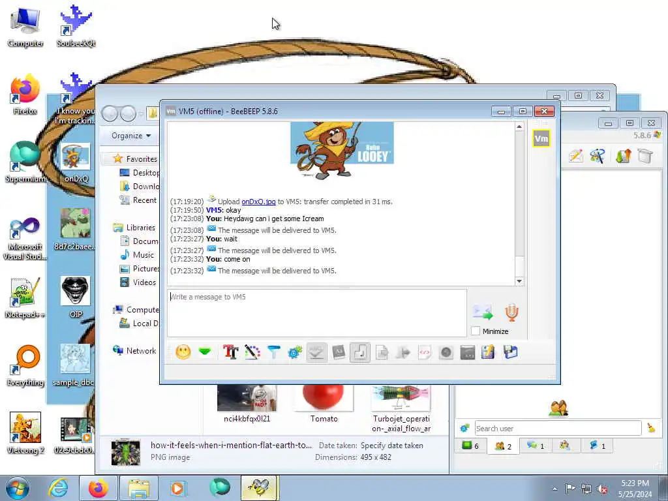
Task: Toggle the music-note beep button
Action: pyautogui.click(x=360, y=352)
